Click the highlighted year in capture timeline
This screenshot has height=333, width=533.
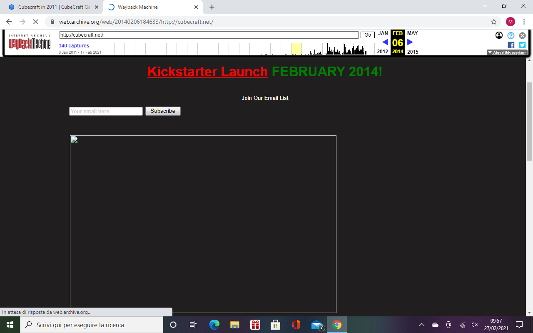click(x=296, y=49)
